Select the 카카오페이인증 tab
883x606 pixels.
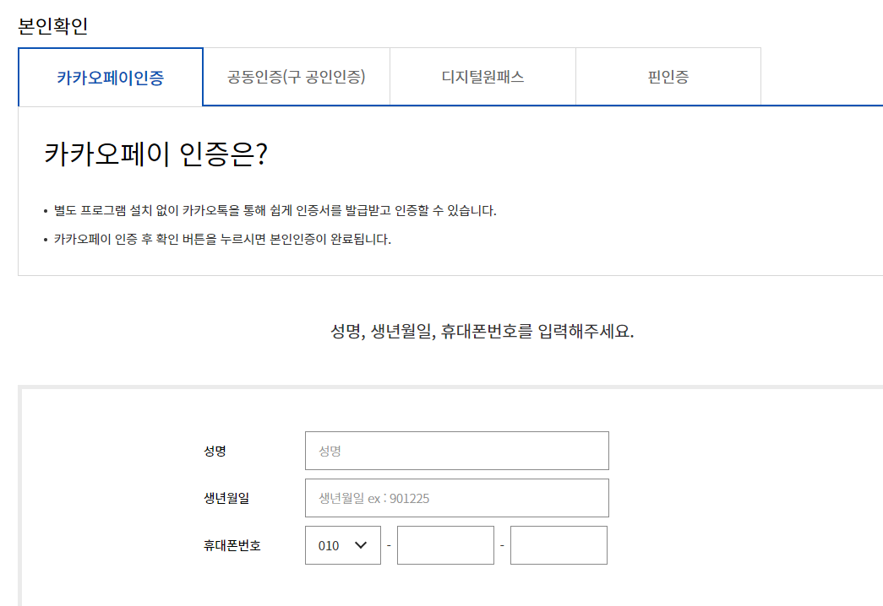pos(111,77)
